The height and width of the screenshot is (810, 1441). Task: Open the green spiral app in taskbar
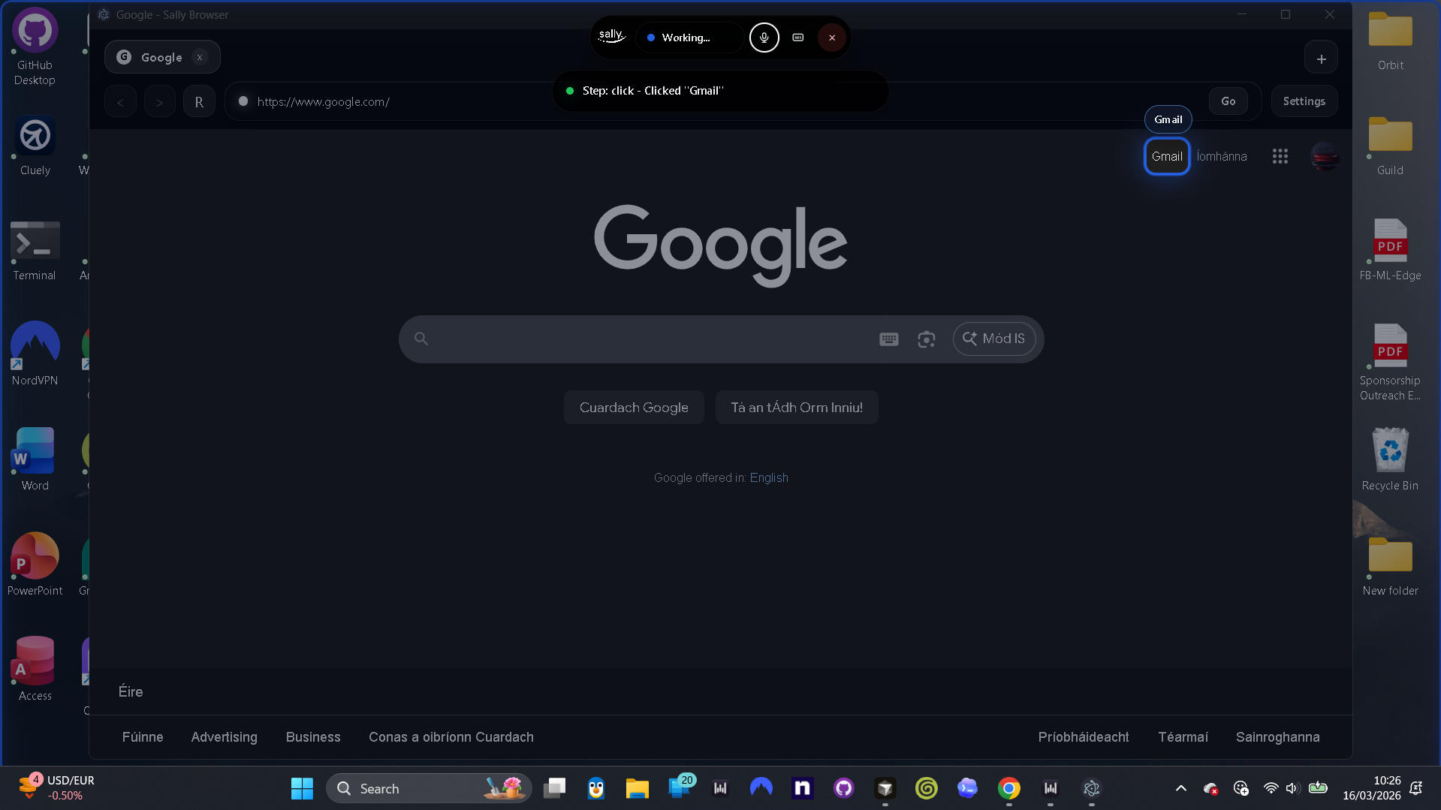click(x=927, y=788)
